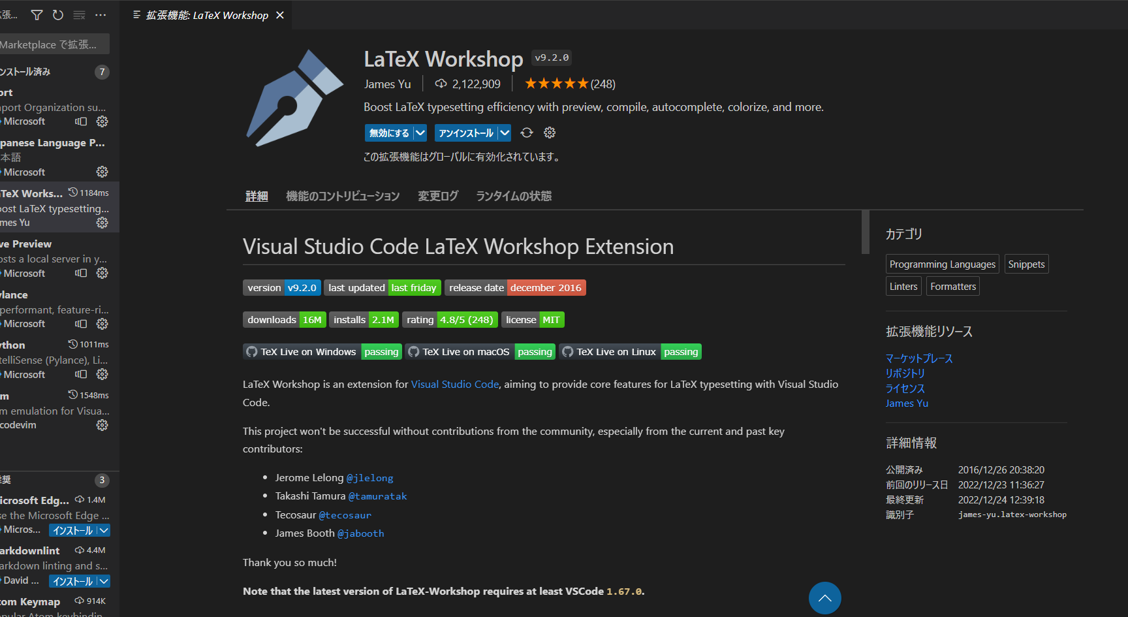Click the filter extensions funnel icon

coord(37,15)
